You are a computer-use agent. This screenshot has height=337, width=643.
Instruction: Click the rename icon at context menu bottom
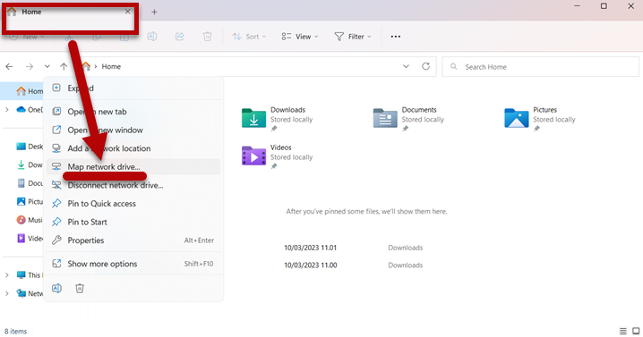pos(56,288)
